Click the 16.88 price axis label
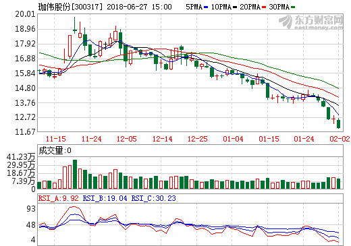The image size is (351, 246). click(x=26, y=59)
